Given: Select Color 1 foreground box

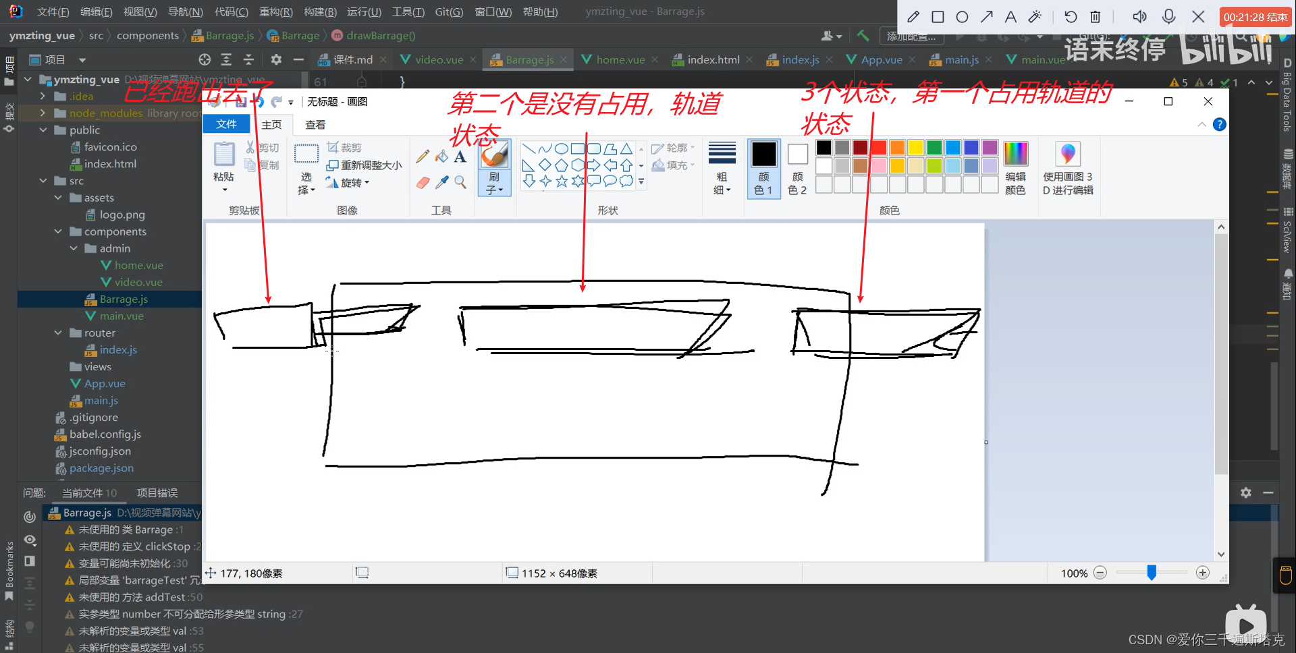Looking at the screenshot, I should pyautogui.click(x=763, y=168).
